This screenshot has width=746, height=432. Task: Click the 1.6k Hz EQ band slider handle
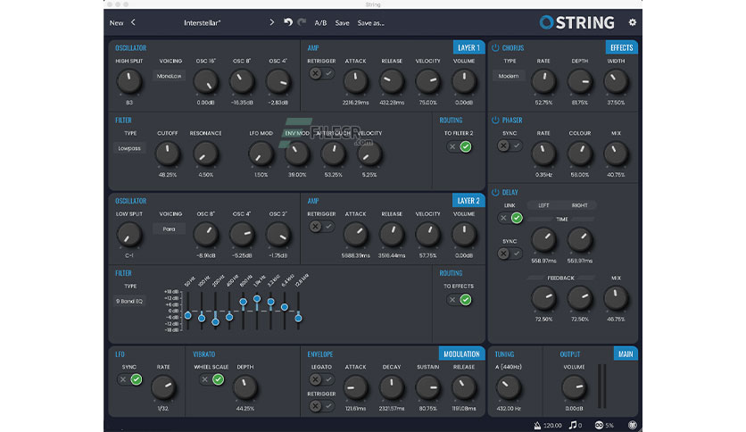257,299
